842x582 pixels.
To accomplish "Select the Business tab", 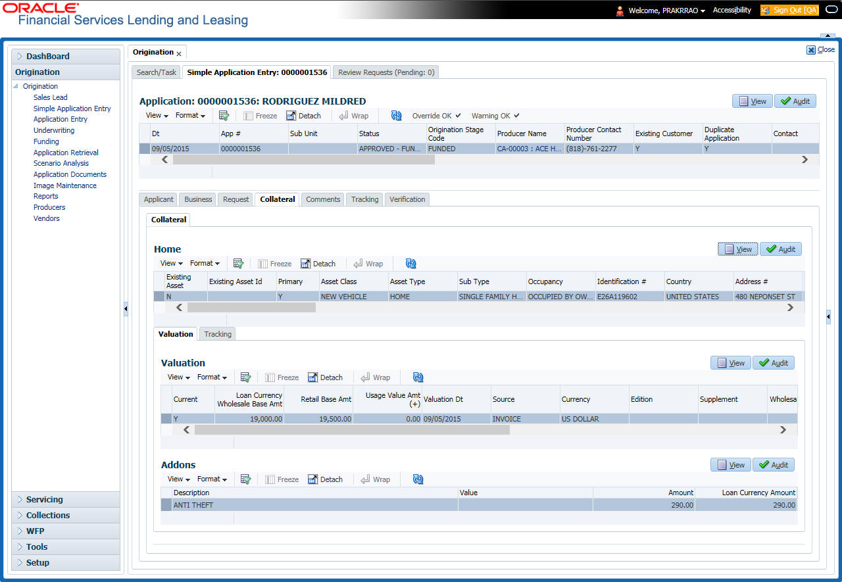I will (x=198, y=199).
